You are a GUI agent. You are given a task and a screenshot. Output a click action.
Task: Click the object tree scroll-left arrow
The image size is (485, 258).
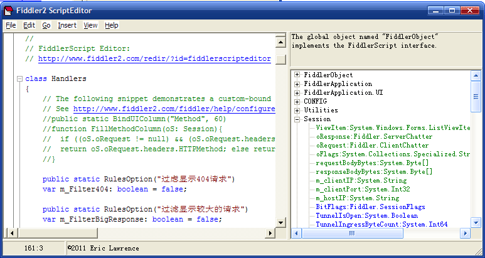tap(296, 233)
